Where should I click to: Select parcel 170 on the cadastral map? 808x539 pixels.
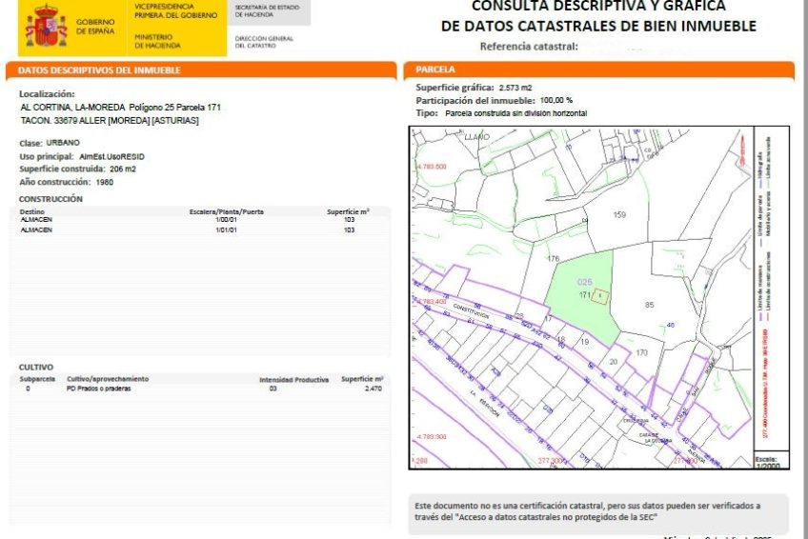click(x=641, y=352)
